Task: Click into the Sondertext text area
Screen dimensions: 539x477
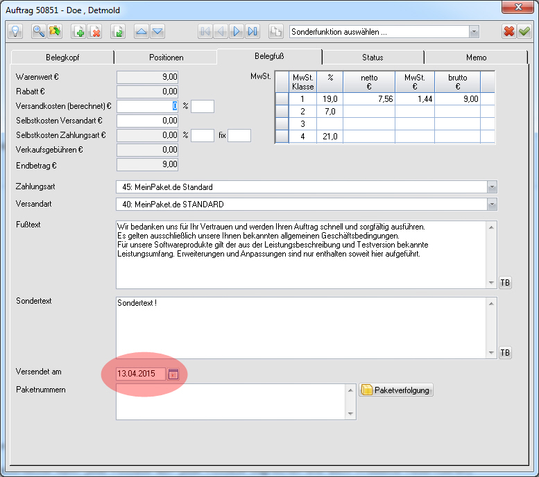Action: (x=302, y=328)
